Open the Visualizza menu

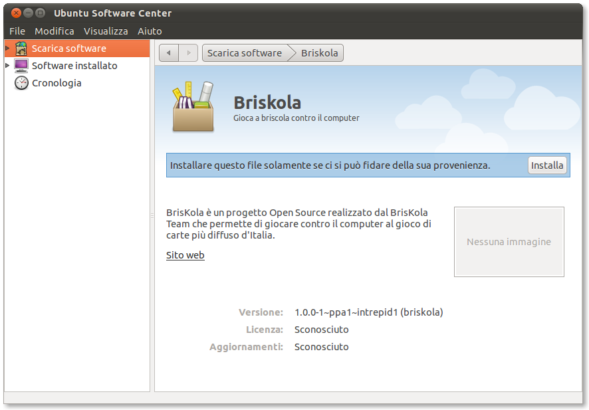click(106, 31)
